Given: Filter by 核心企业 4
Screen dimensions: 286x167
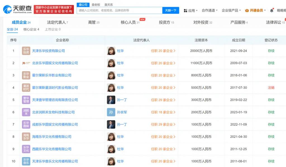Looking at the screenshot, I should [x=31, y=29].
